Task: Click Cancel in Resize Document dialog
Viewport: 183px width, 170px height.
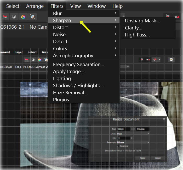Action: point(158,158)
